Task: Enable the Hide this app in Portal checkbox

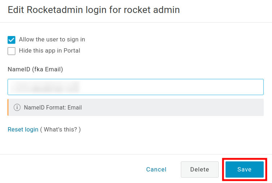Action: pos(12,51)
